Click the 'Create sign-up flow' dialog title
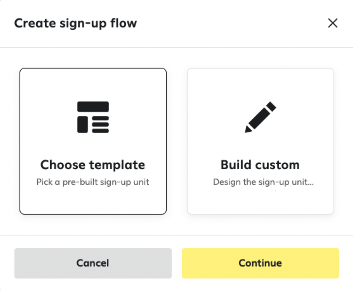The image size is (353, 290). 75,23
